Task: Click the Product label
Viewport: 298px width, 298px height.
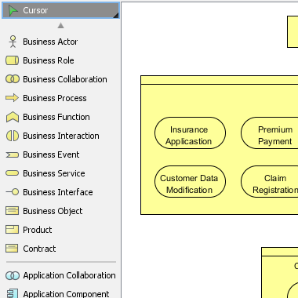Action: pyautogui.click(x=38, y=230)
